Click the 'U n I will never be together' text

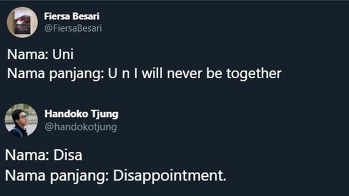click(195, 73)
